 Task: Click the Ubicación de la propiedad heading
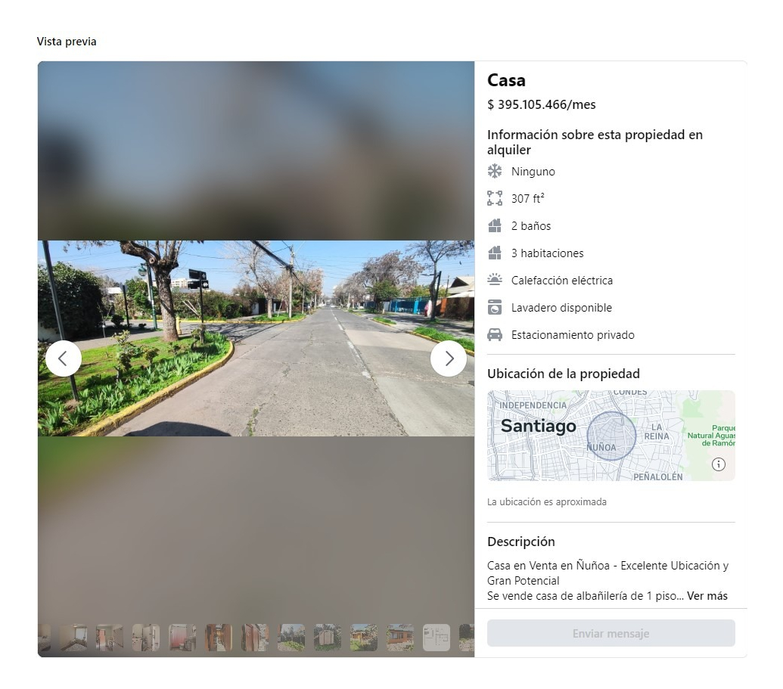tap(564, 373)
